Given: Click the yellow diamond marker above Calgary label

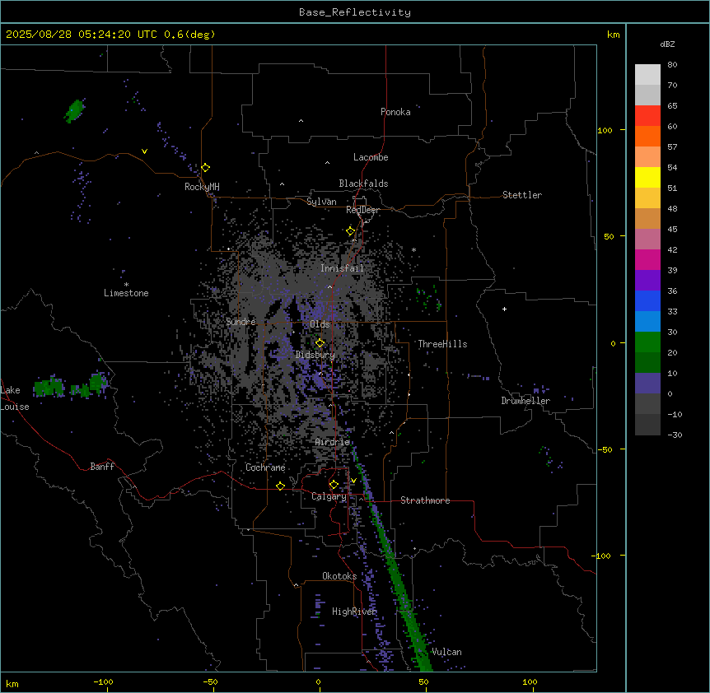Looking at the screenshot, I should (x=334, y=485).
